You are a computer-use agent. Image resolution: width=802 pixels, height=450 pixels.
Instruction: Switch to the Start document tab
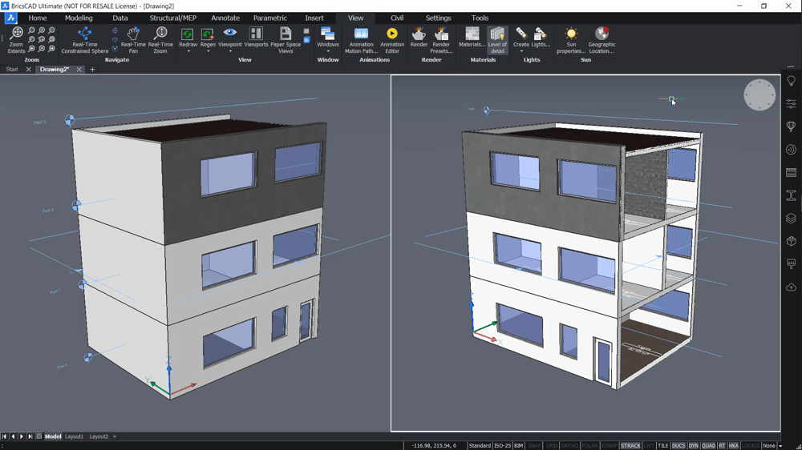tap(12, 70)
